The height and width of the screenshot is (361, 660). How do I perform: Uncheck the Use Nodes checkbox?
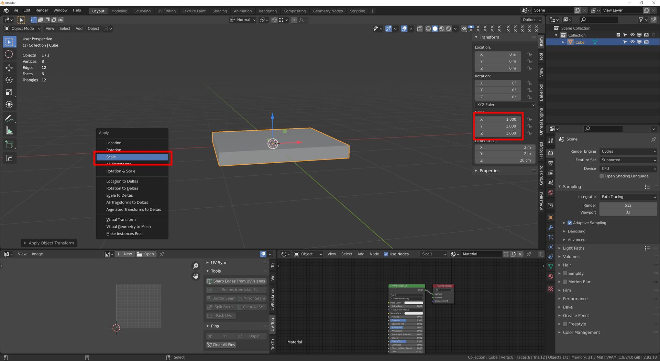point(386,254)
